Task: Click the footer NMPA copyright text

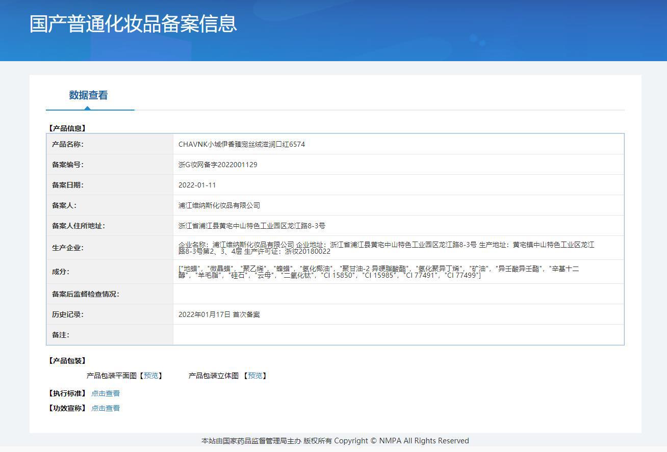Action: [x=335, y=441]
